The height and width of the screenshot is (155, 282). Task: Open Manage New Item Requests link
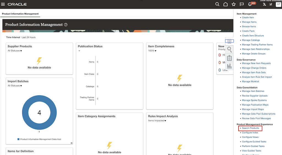coord(256,63)
